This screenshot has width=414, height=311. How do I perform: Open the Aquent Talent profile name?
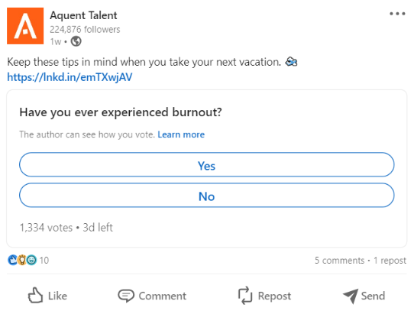[x=83, y=15]
